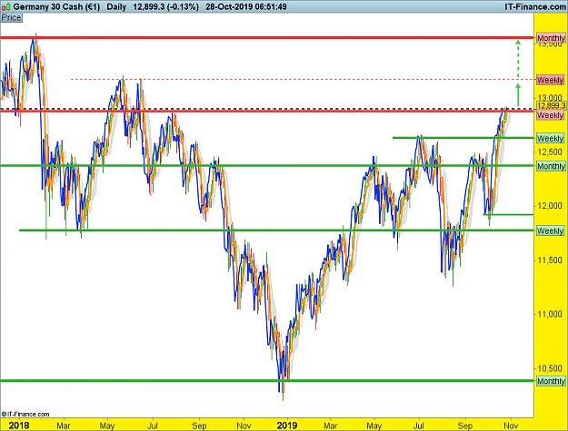This screenshot has height=431, width=568.
Task: Select green Weekly label below 12,000
Action: point(550,230)
